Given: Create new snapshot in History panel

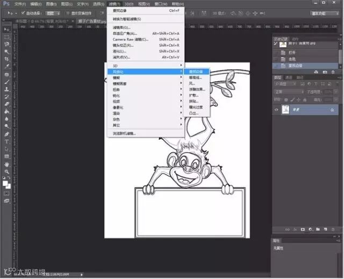Looking at the screenshot, I should click(325, 72).
